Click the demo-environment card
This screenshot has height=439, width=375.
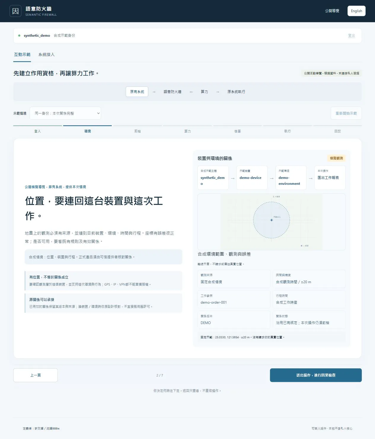coord(291,177)
